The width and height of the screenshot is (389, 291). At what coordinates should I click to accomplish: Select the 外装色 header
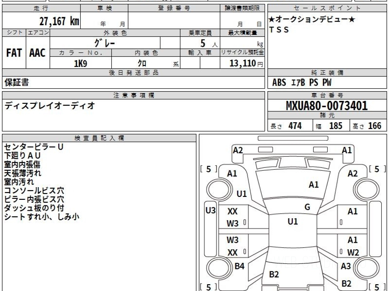[115, 33]
